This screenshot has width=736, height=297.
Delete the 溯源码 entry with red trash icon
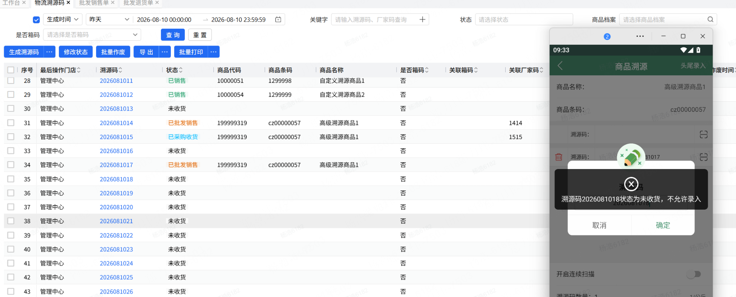559,157
